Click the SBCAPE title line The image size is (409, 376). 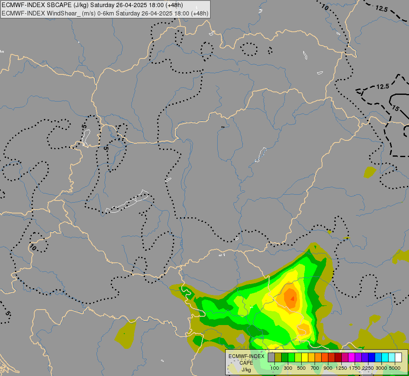coord(92,5)
